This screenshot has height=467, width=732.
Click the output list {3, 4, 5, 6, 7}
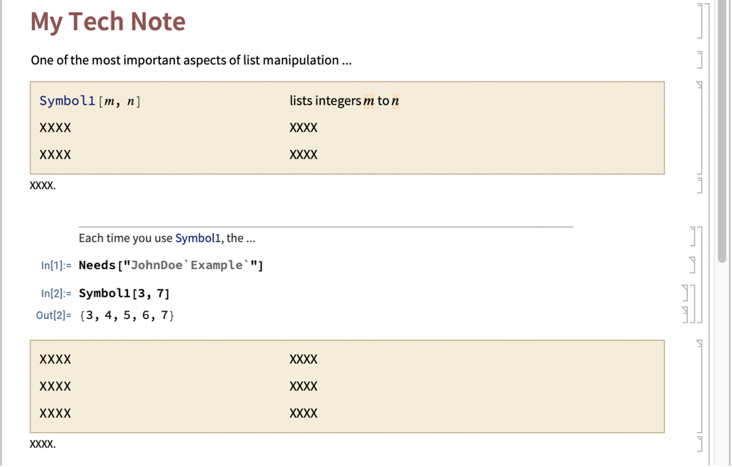(126, 315)
